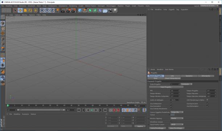Click the default object color swatch
The image size is (222, 131).
172,115
